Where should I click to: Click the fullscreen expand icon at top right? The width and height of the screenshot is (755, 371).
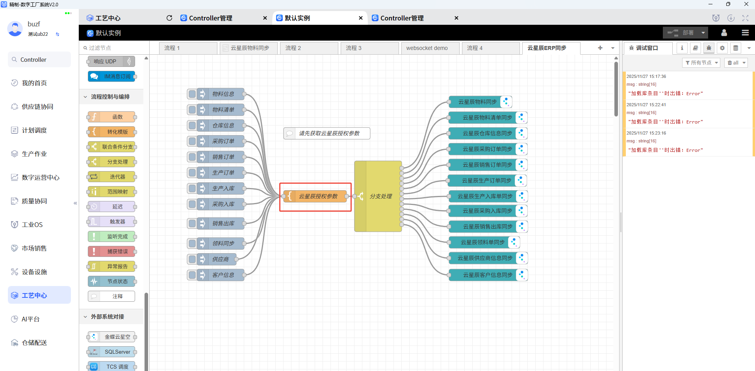[x=745, y=18]
